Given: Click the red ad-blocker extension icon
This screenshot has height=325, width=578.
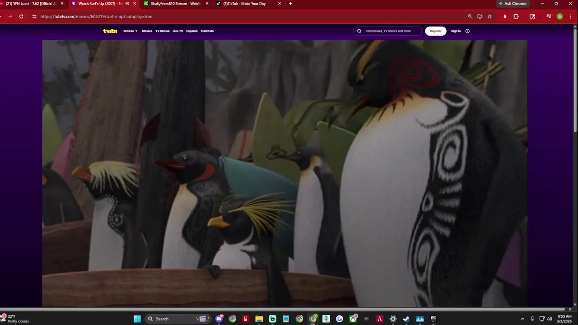Looking at the screenshot, I should (x=505, y=16).
